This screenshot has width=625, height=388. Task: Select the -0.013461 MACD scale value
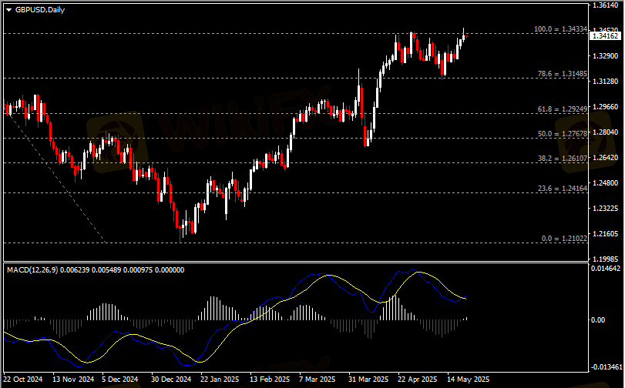tap(605, 369)
